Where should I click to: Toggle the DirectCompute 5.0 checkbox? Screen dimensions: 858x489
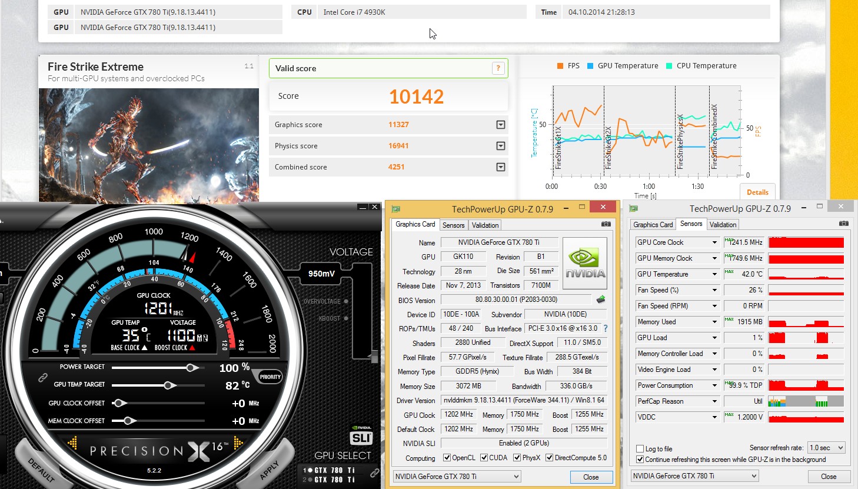[x=549, y=458]
